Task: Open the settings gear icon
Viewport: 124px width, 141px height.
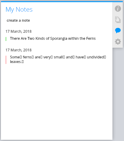Action: 118,42
